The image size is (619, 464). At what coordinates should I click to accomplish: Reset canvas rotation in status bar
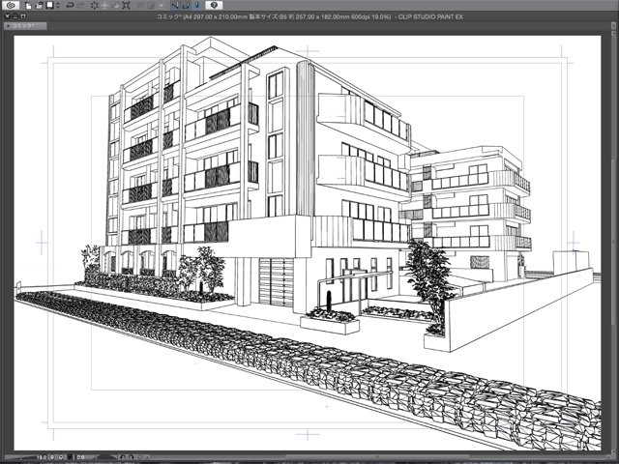coord(141,457)
